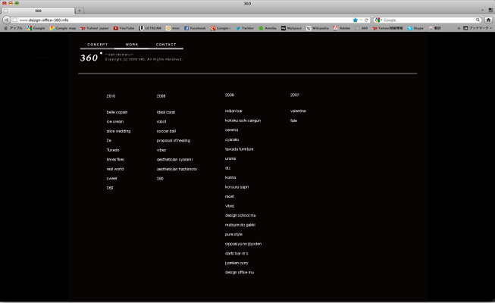Go back with the browser back arrow

6,20
